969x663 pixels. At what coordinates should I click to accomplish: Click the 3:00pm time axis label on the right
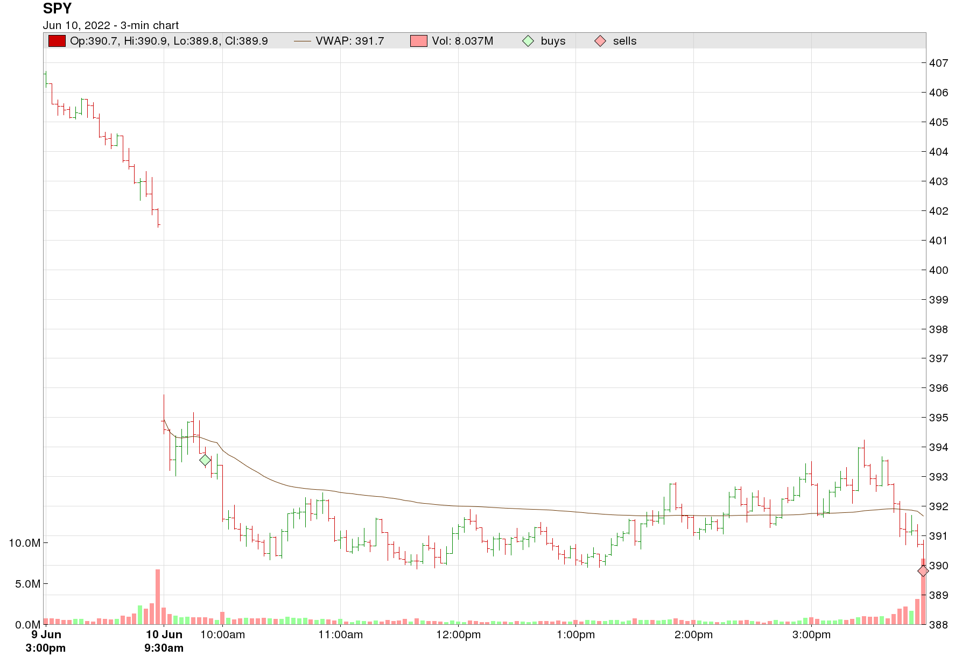pos(812,634)
